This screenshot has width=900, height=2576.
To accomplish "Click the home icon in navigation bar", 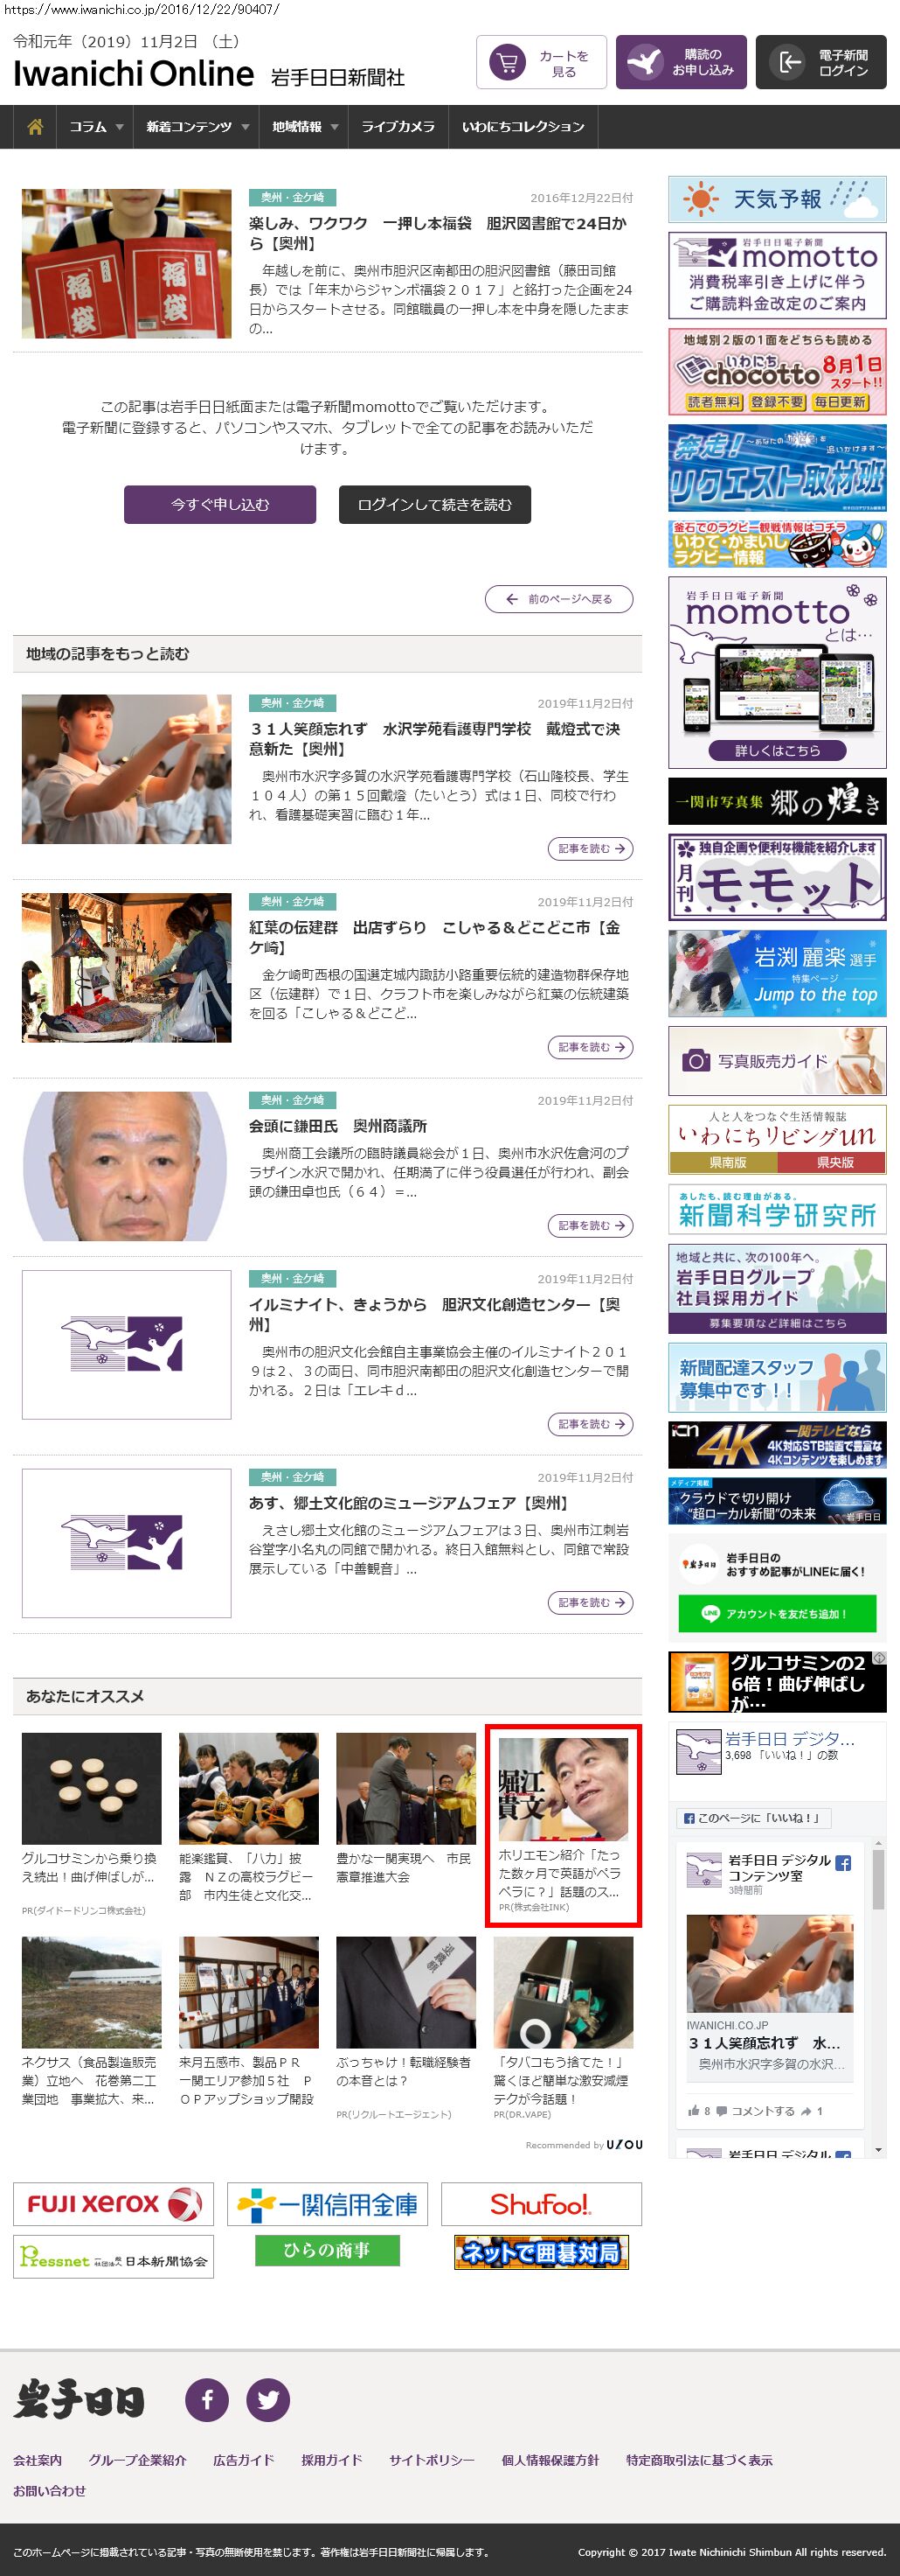I will point(35,127).
